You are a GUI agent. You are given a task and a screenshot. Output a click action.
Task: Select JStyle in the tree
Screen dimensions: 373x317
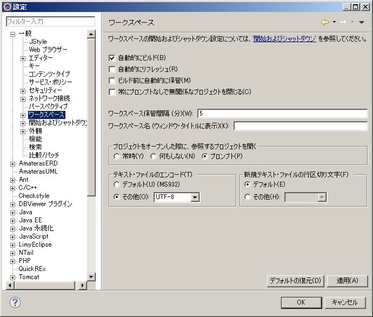point(38,42)
